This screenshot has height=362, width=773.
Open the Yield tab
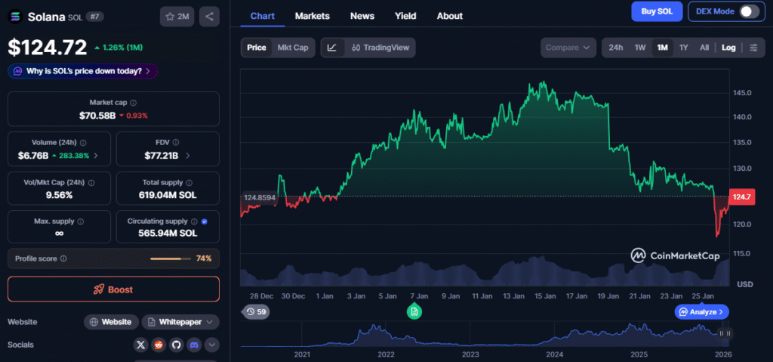point(405,16)
